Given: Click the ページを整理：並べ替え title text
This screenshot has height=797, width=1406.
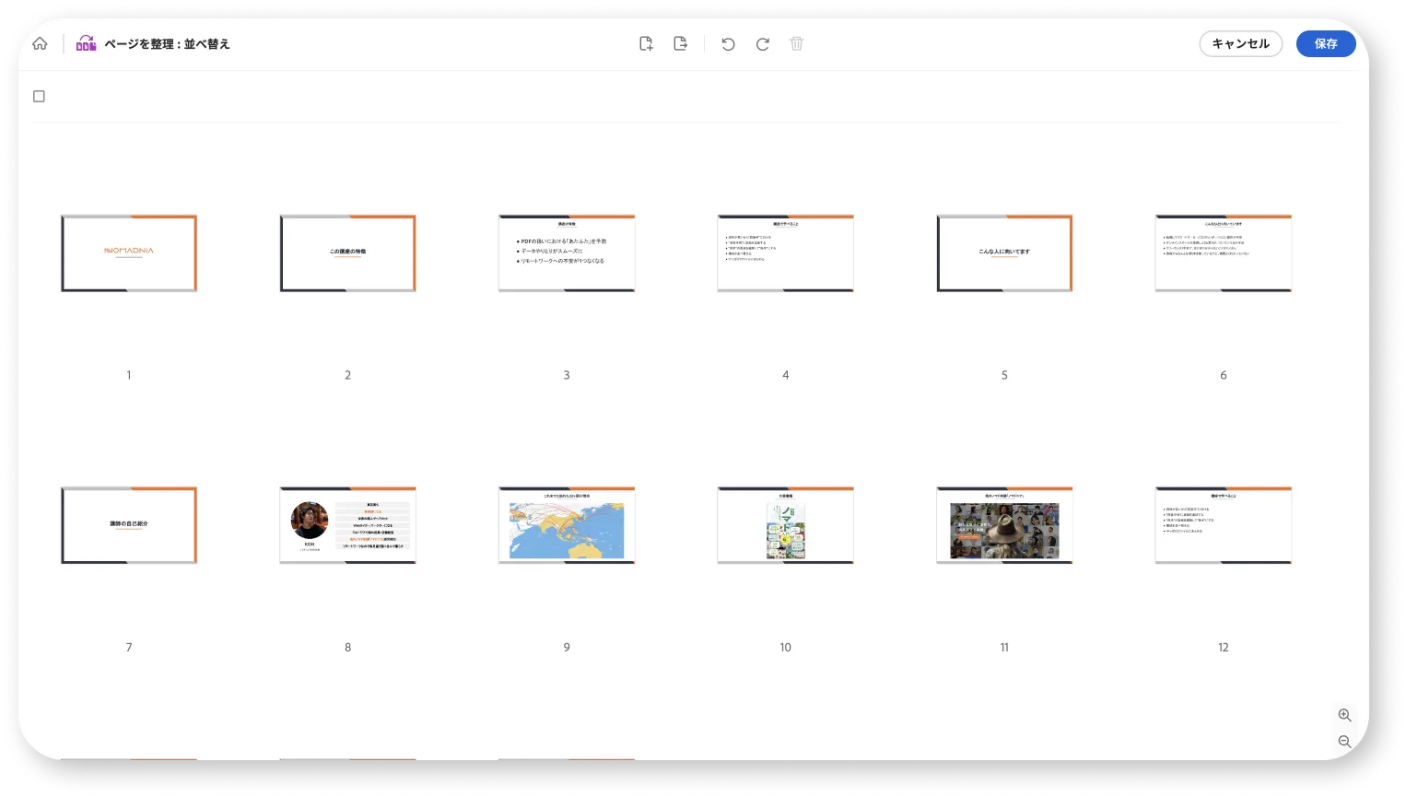Looking at the screenshot, I should click(x=167, y=43).
